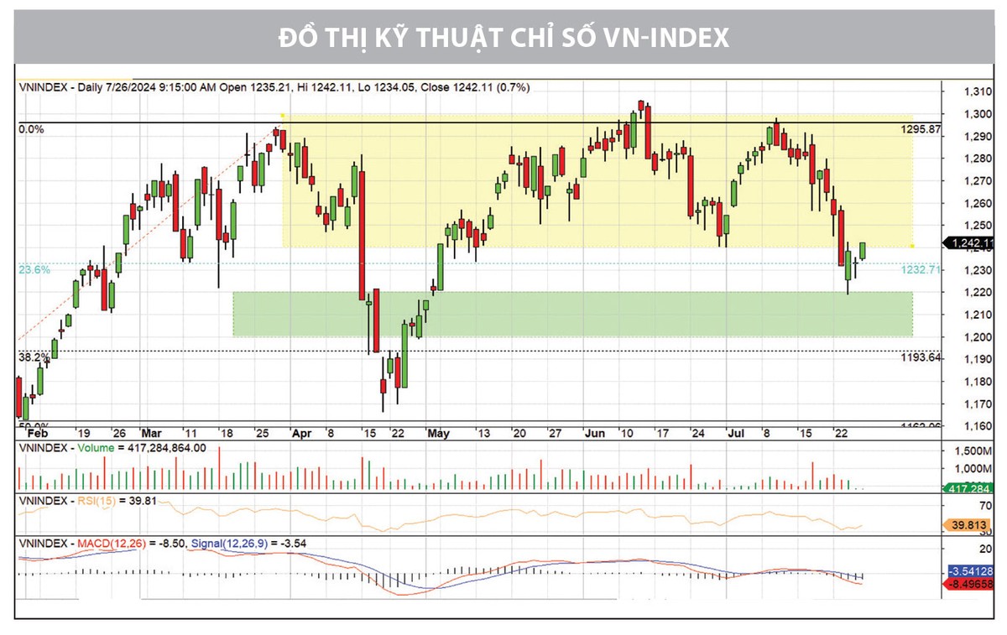The image size is (1007, 635).
Task: Select the 1232.71 price level label
Action: [x=920, y=270]
